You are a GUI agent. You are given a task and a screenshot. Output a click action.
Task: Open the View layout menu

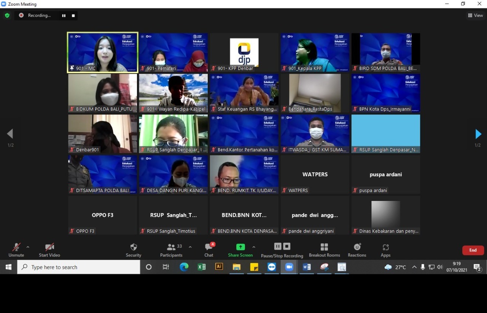tap(476, 16)
